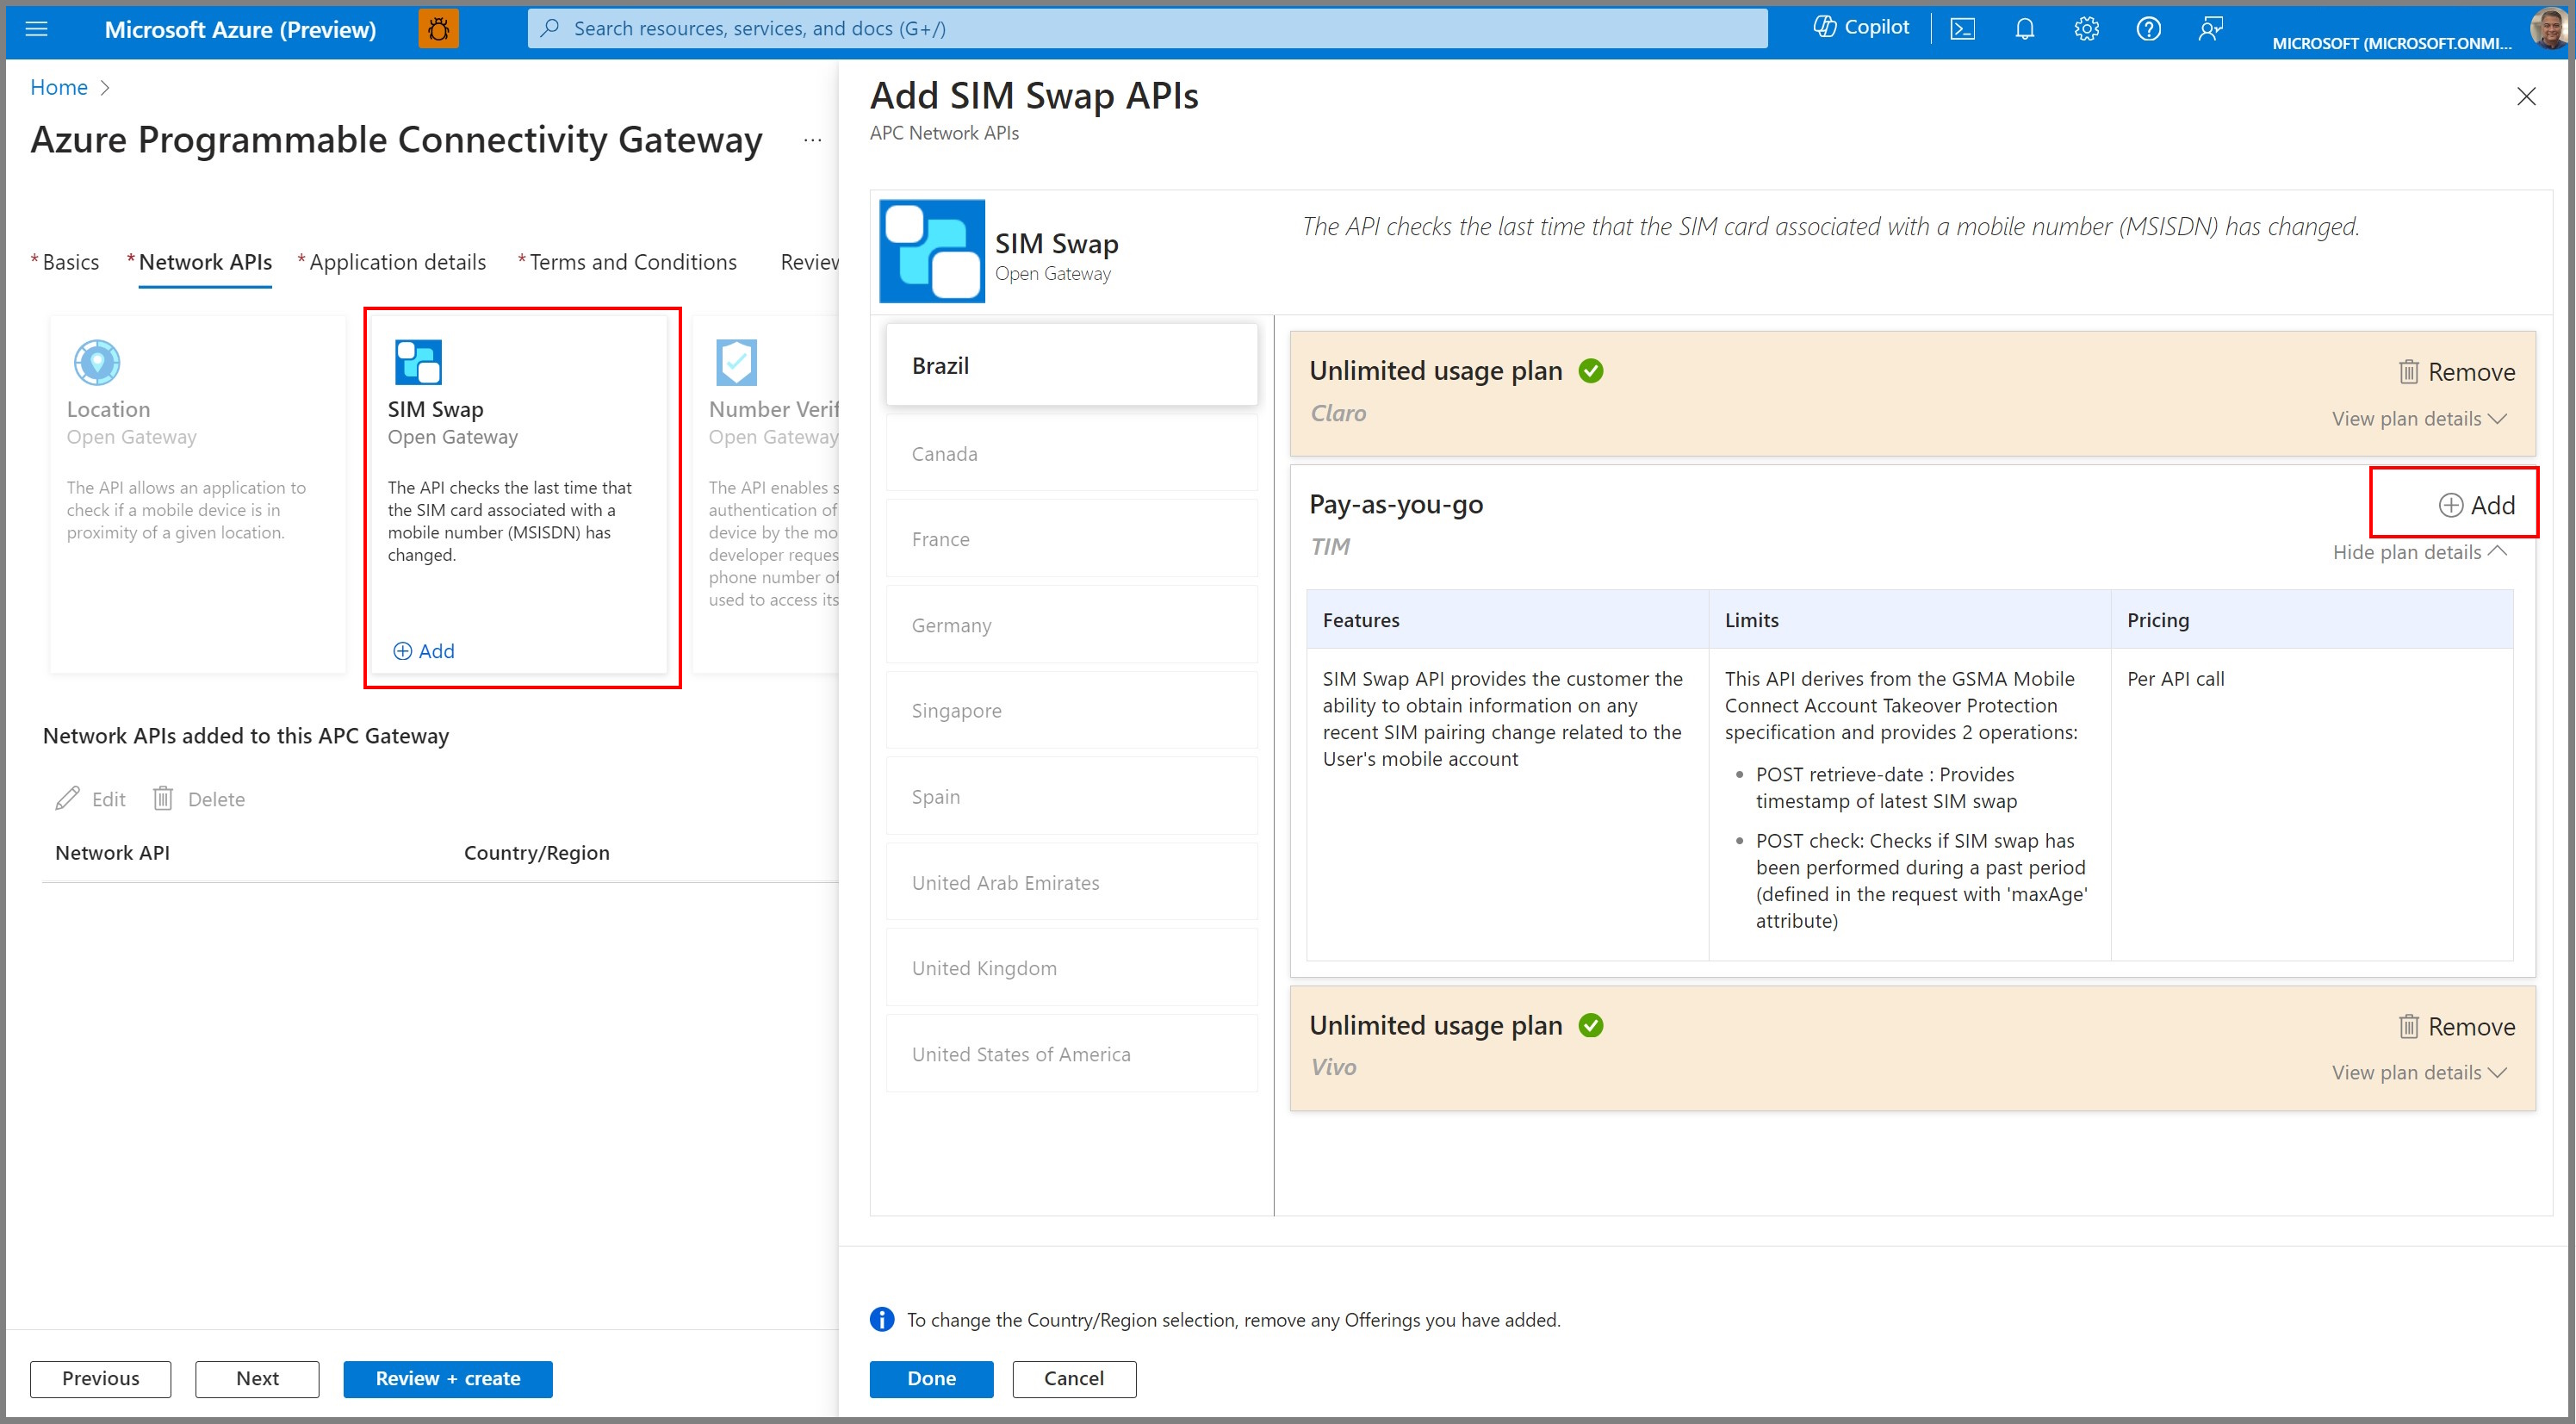Screen dimensions: 2576x1424
Task: Select Singapore in the country list
Action: (x=1071, y=711)
